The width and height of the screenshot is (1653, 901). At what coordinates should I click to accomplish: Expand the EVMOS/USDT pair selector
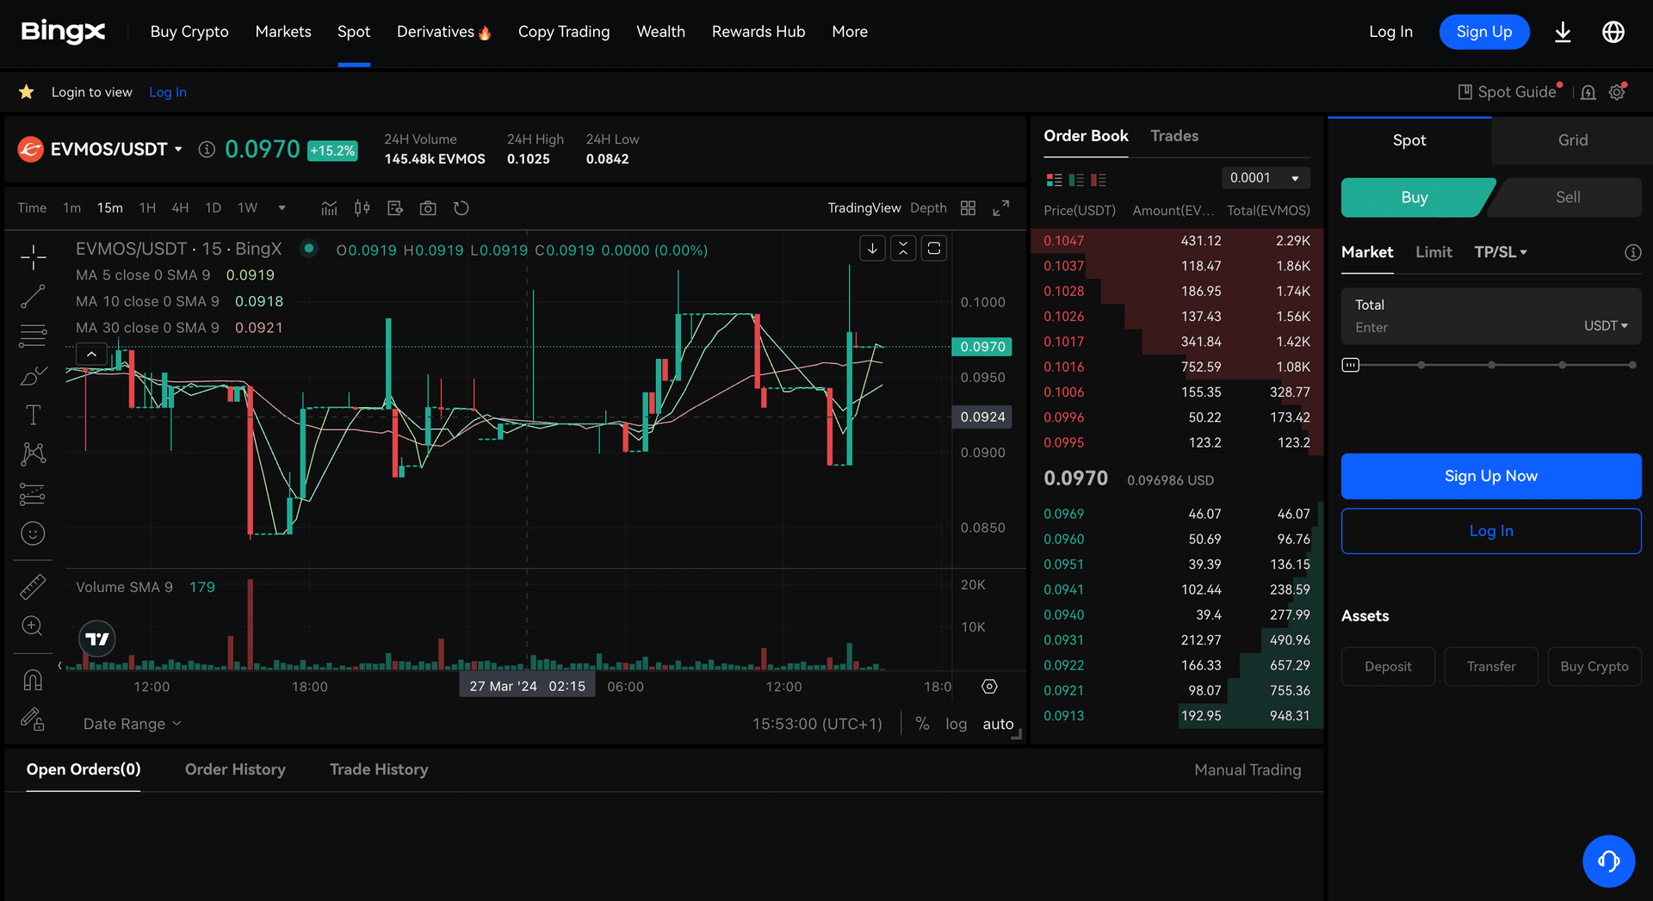(178, 150)
